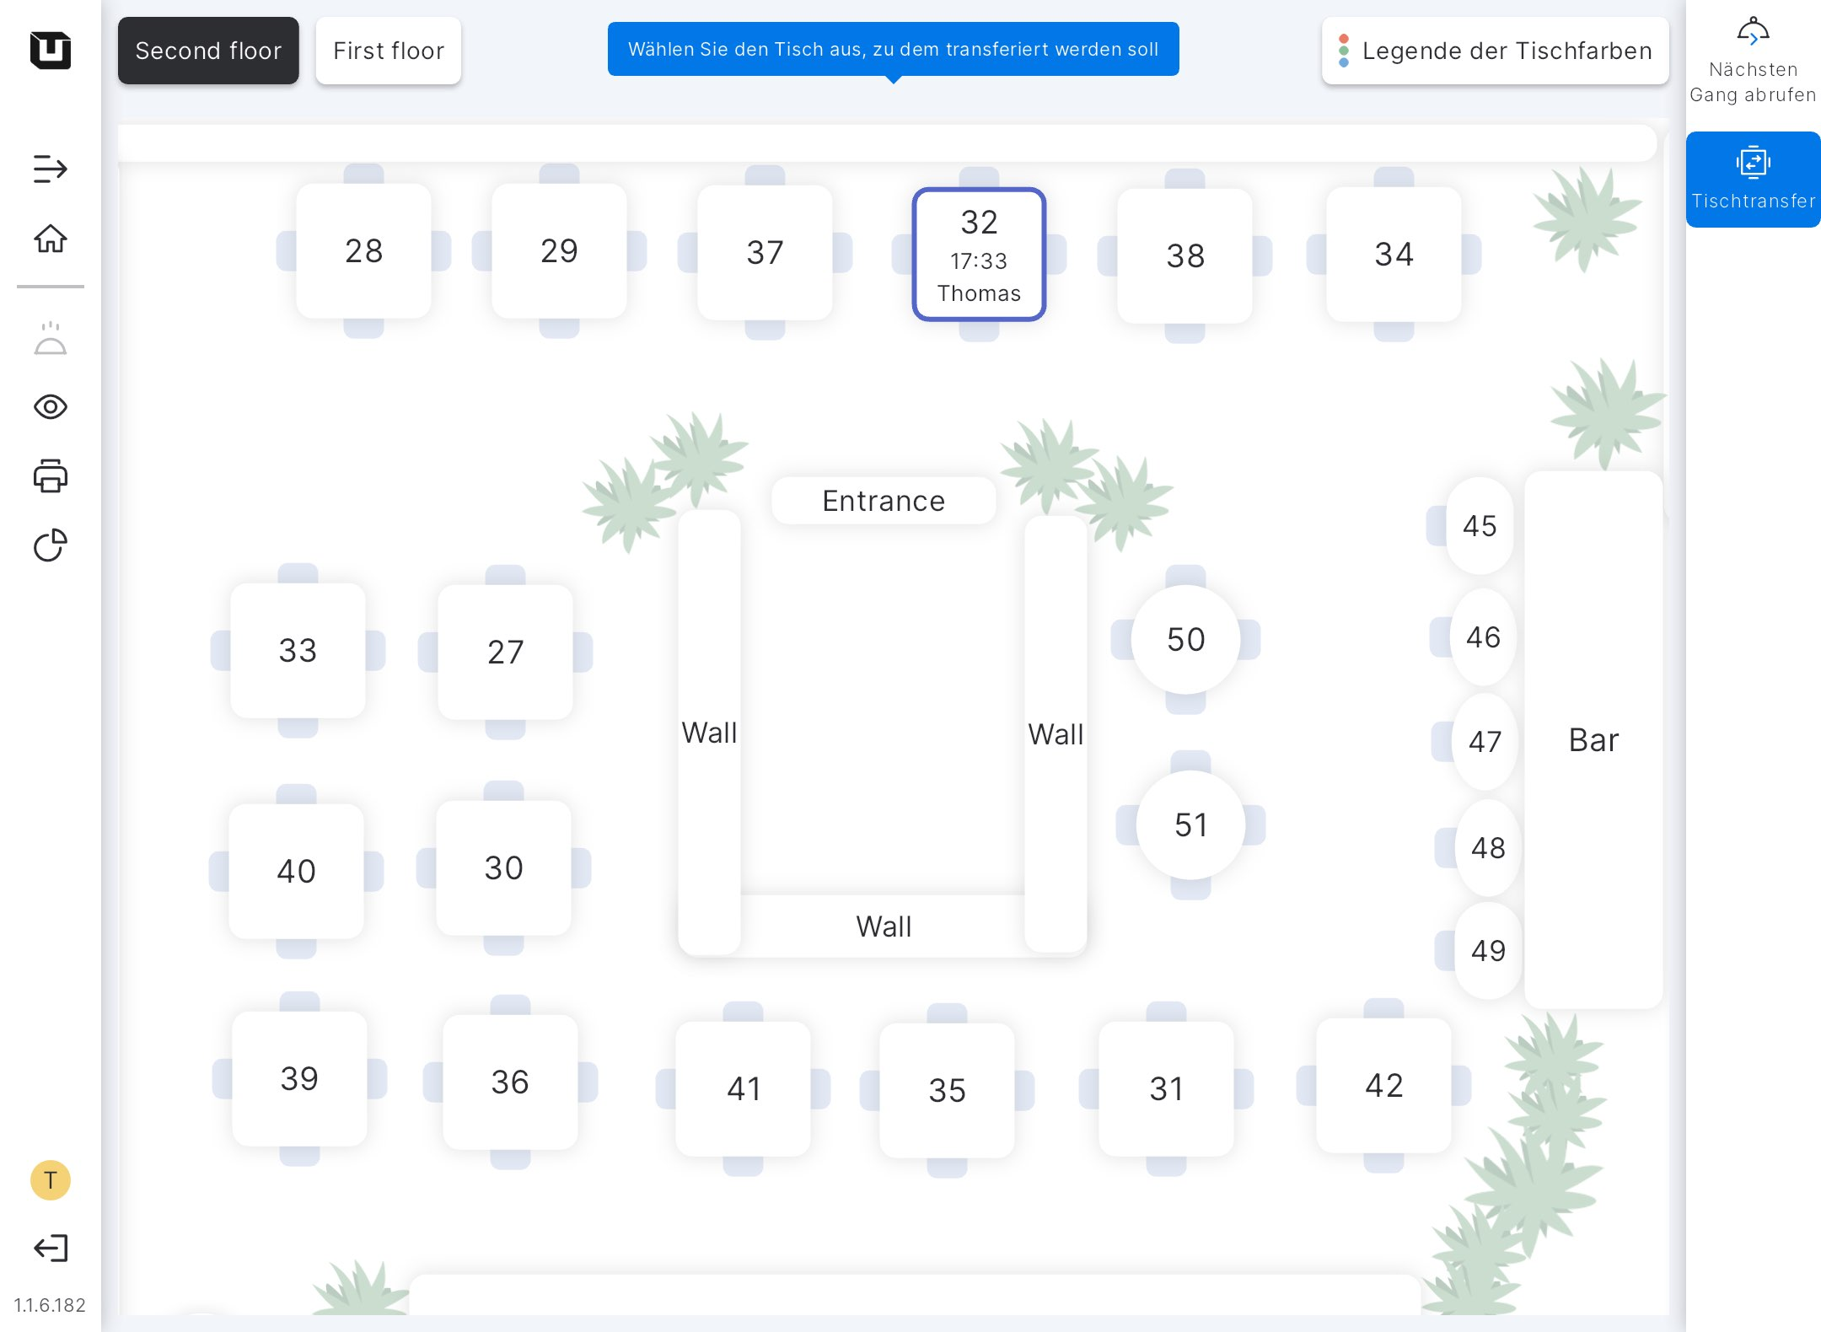Screen dimensions: 1821x1332
Task: Expand the sidebar menu arrow icon
Action: coord(50,169)
